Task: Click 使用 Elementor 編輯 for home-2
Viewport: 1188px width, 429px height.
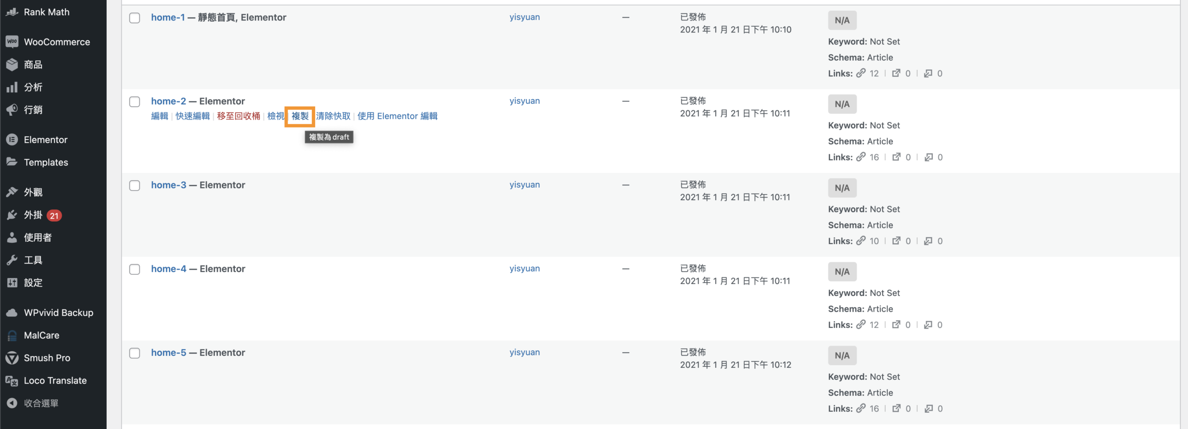Action: point(397,116)
